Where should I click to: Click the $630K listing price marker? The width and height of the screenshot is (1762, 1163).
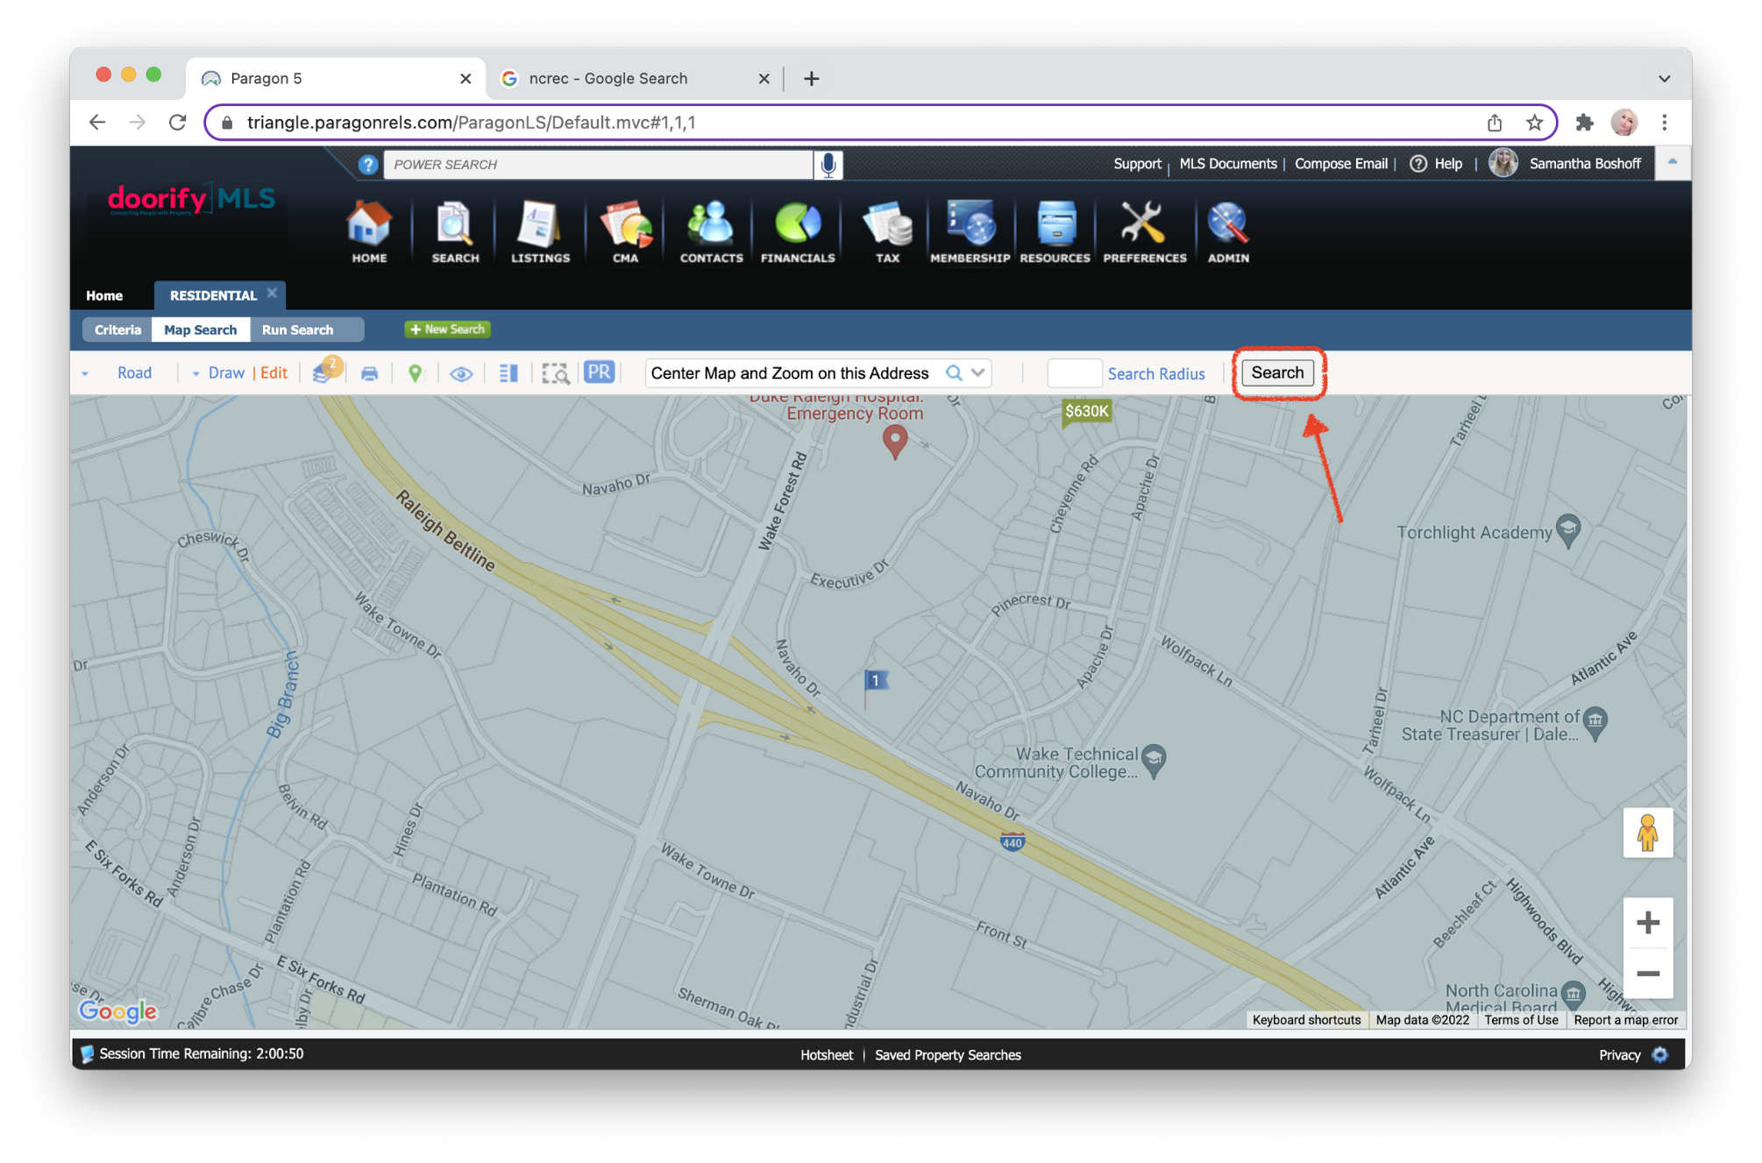coord(1086,412)
